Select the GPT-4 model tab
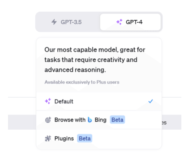Image resolution: width=193 pixels, height=156 pixels. click(x=130, y=22)
